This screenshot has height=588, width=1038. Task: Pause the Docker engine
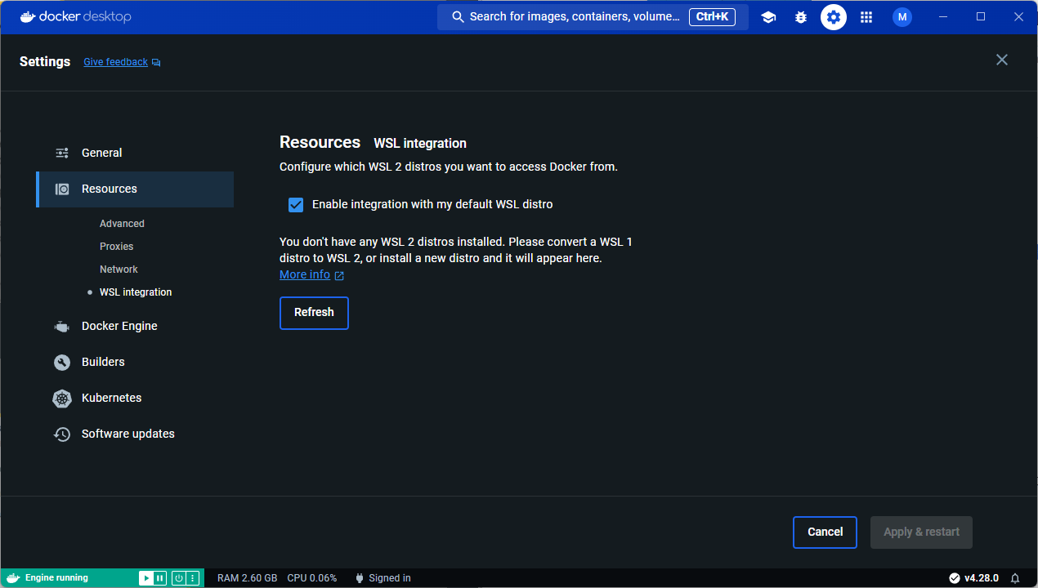click(159, 578)
